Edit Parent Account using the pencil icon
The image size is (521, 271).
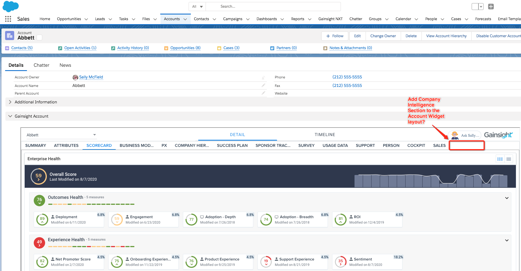263,93
